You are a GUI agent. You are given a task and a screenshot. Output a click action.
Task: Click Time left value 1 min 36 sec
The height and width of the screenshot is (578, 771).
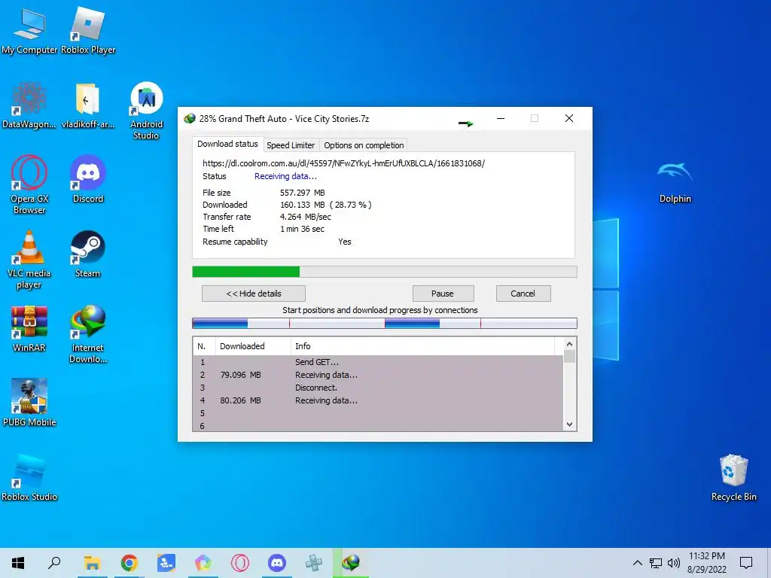point(302,229)
